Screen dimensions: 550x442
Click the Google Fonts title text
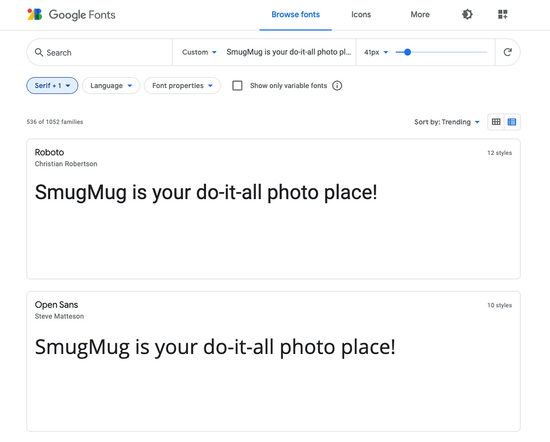tap(82, 15)
